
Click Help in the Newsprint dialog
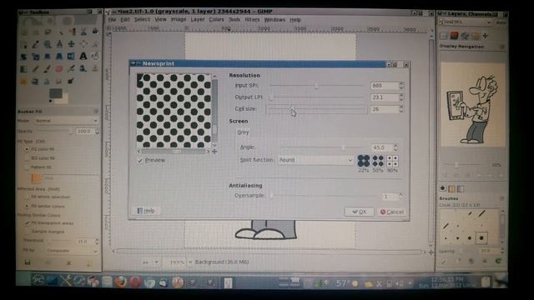147,211
